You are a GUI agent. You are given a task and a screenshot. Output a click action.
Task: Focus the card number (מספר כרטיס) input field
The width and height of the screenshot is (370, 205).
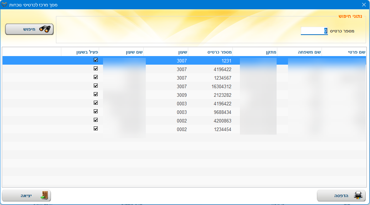(314, 31)
